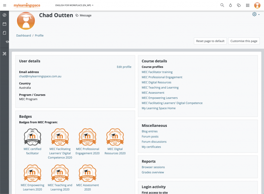The image size is (264, 194).
Task: Open notifications bell icon
Action: tap(230, 5)
